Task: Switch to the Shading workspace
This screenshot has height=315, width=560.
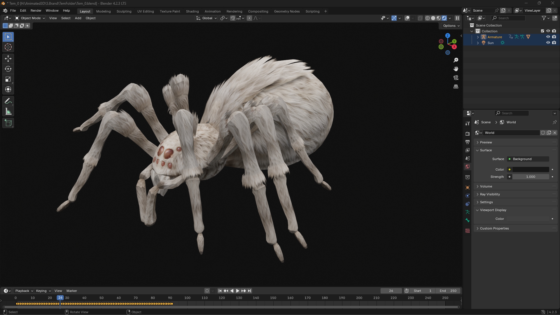Action: tap(192, 11)
